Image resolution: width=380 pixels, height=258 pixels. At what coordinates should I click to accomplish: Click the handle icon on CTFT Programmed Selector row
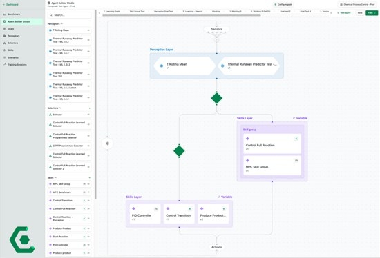tap(88, 146)
